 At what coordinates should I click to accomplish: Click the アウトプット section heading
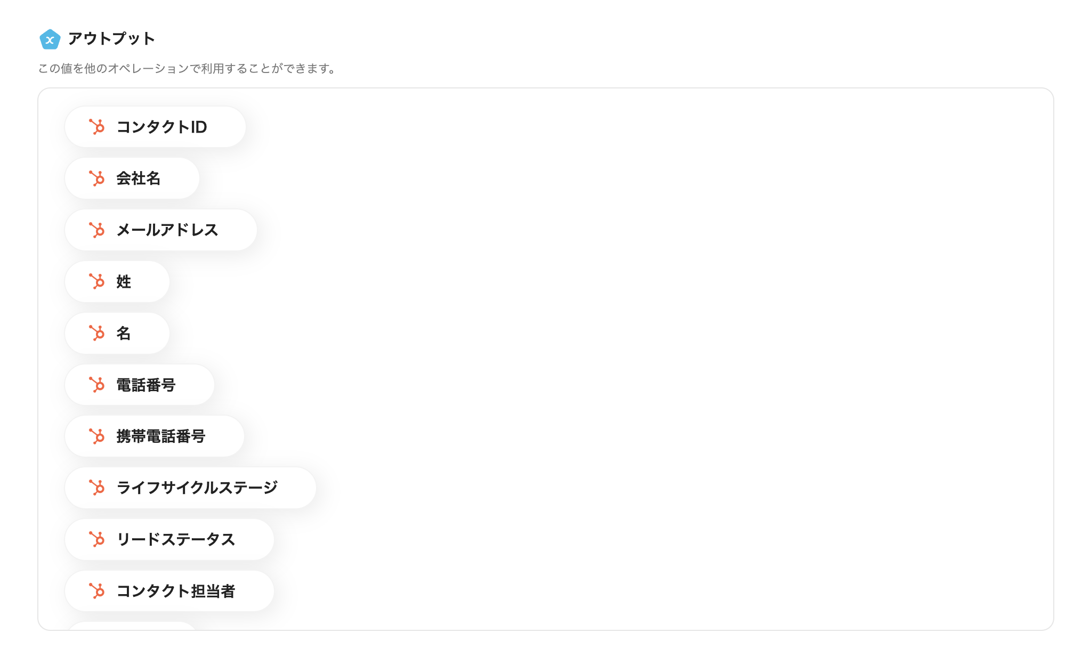pyautogui.click(x=111, y=38)
